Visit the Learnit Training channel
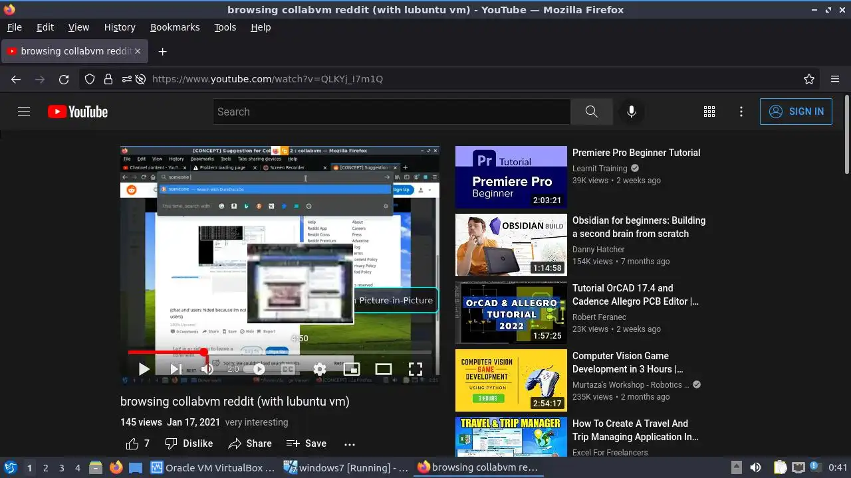The width and height of the screenshot is (851, 478). point(600,169)
